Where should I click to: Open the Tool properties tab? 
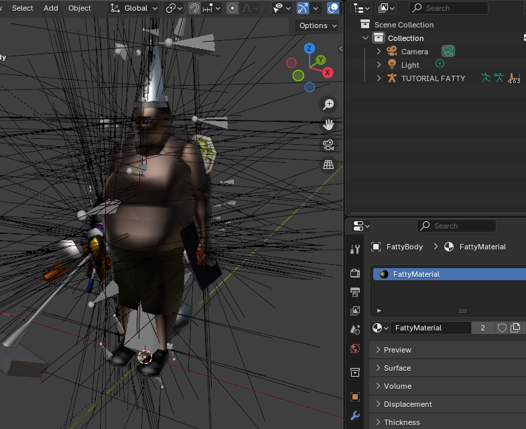pos(355,249)
